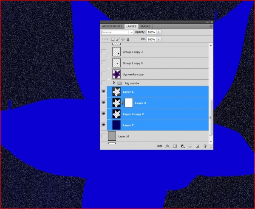Select the Layer 6 row
This screenshot has height=209, width=255.
[158, 92]
